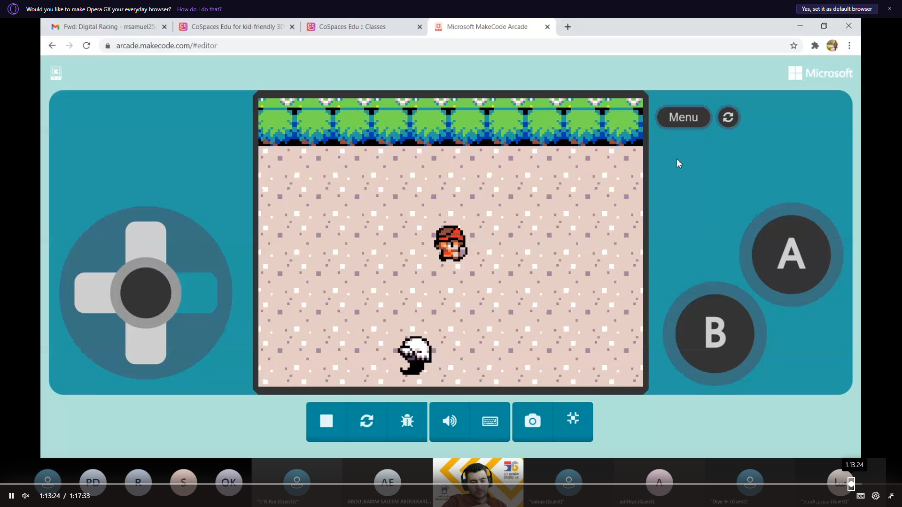Image resolution: width=902 pixels, height=507 pixels.
Task: Push the D-pad right arm
Action: [x=199, y=293]
